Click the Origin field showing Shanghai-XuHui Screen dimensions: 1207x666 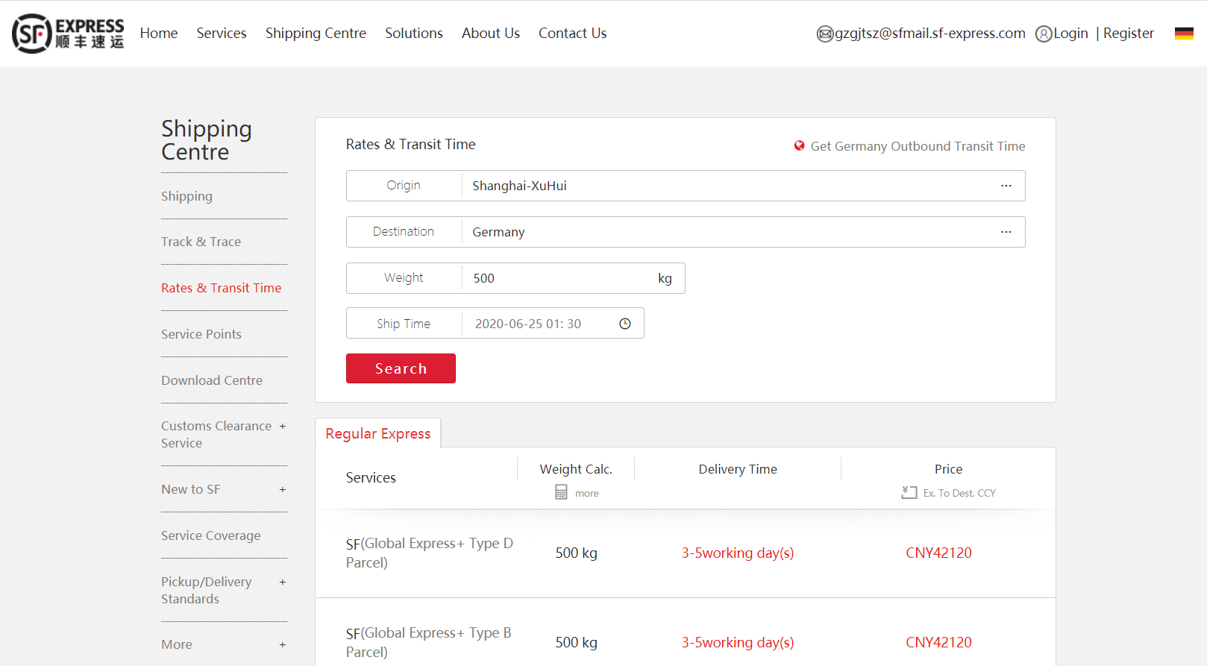(x=686, y=186)
